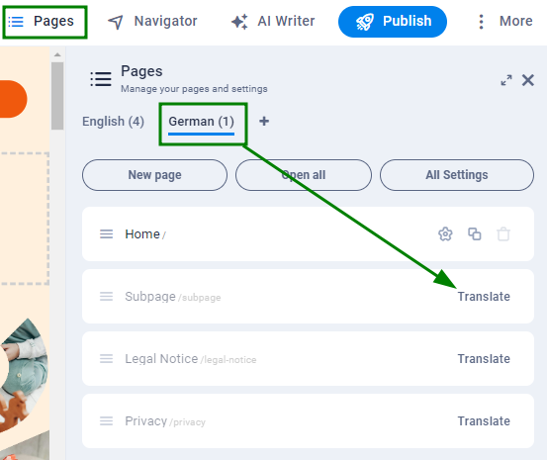Select the German (1) tab
Screen dimensions: 547x460
[x=201, y=122]
